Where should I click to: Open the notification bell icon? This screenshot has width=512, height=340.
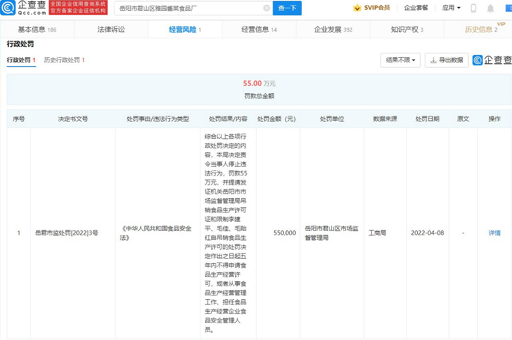pos(491,8)
